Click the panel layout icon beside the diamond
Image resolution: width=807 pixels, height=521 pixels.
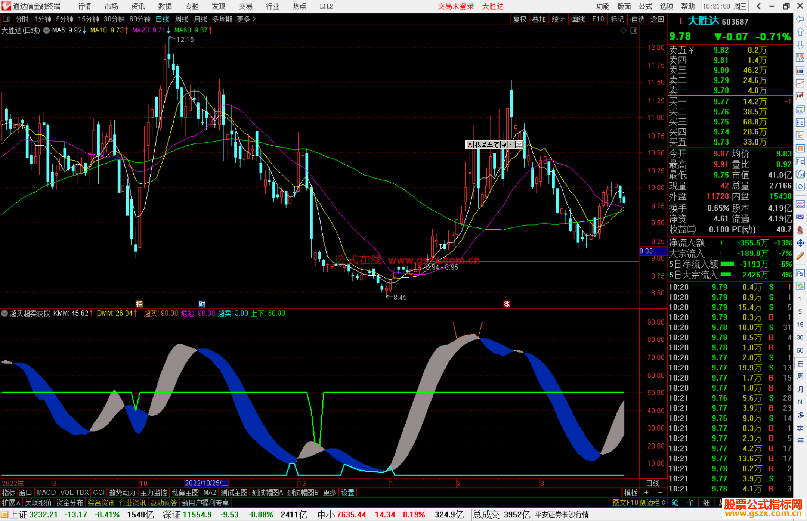[x=634, y=31]
